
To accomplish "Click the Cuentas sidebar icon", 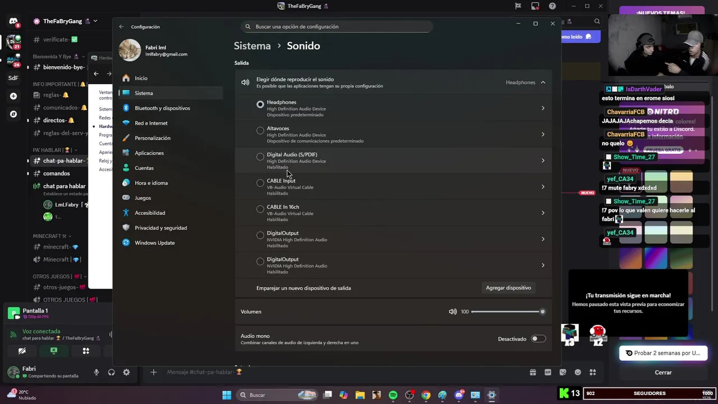I will (126, 168).
